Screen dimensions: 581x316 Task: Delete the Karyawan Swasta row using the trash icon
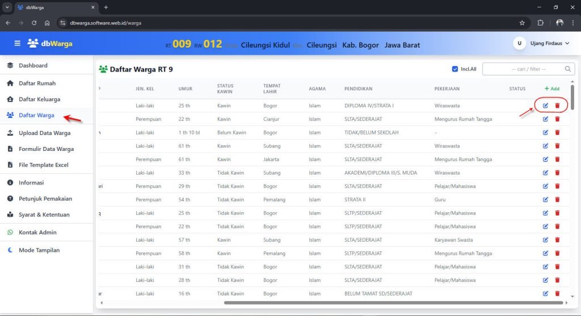pyautogui.click(x=557, y=240)
